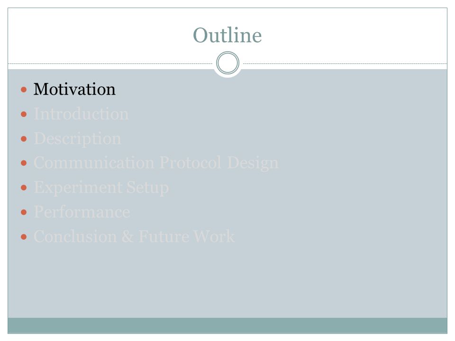Viewport: 455px width, 341px height.
Task: Click the orange bullet beside Introduction
Action: coord(24,114)
